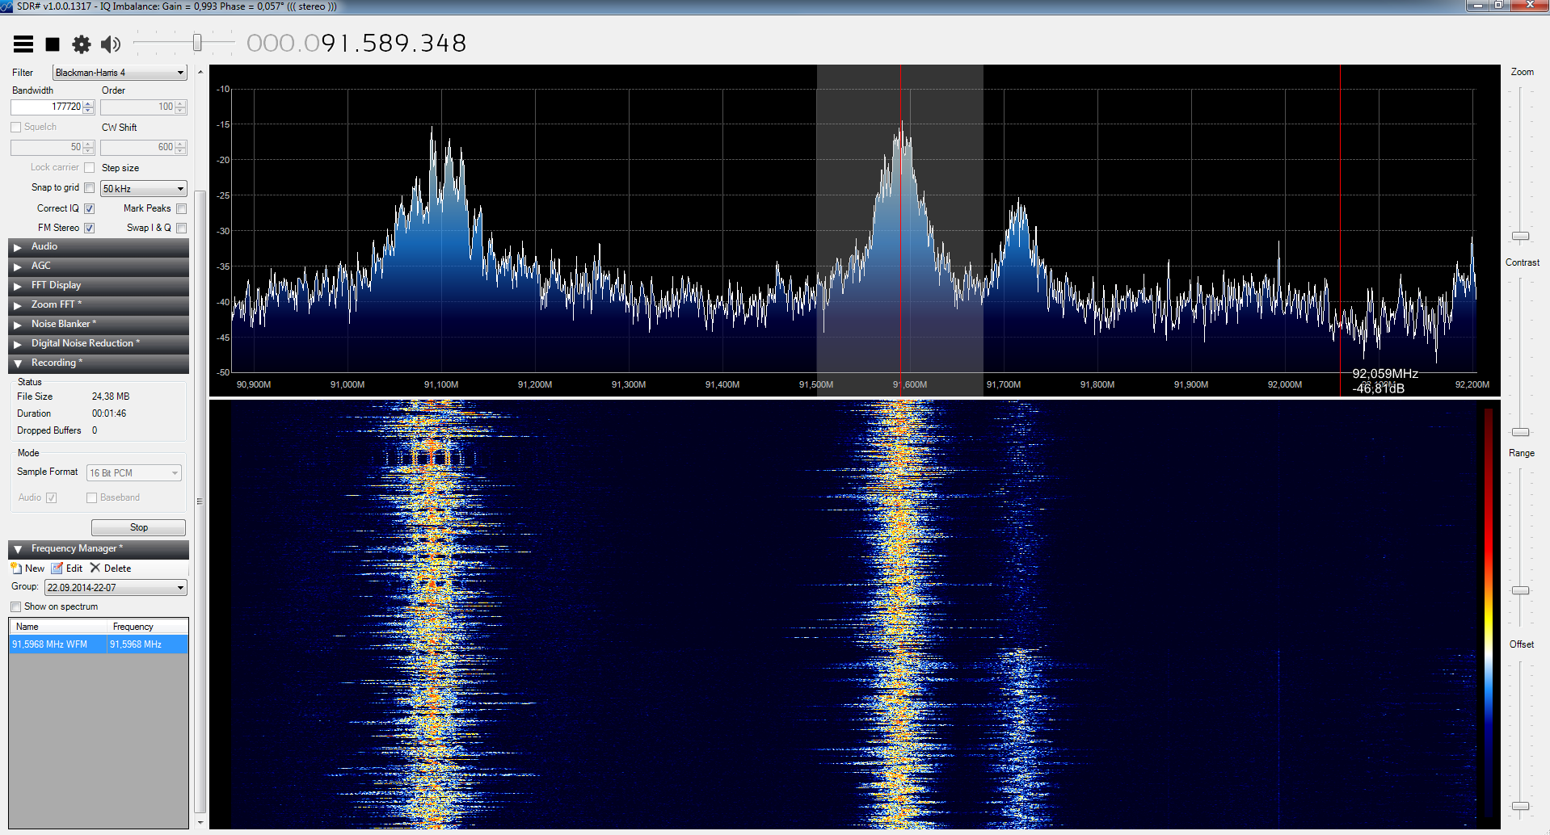Viewport: 1550px width, 835px height.
Task: Enable the Snap to grid checkbox
Action: (x=90, y=187)
